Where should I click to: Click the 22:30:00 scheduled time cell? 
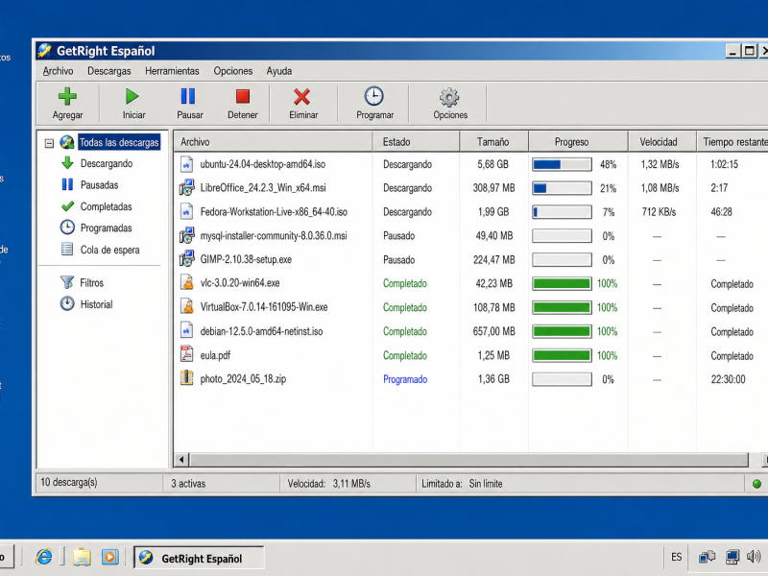click(728, 379)
